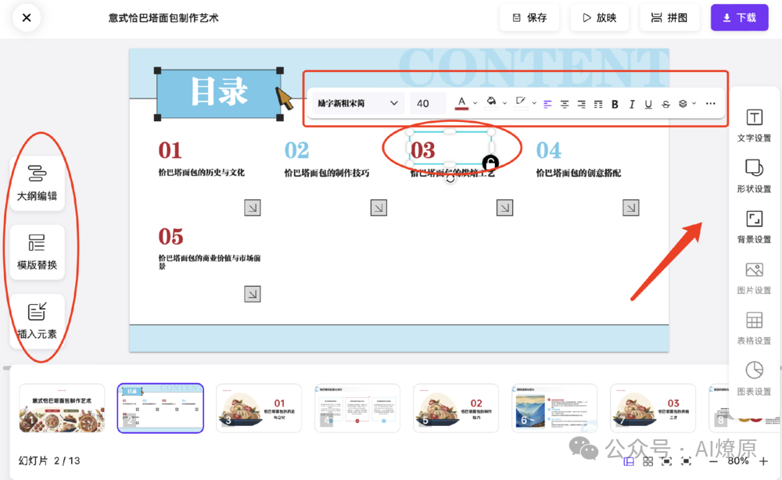Select the 模版替换 menu item
The image size is (782, 480).
point(38,252)
